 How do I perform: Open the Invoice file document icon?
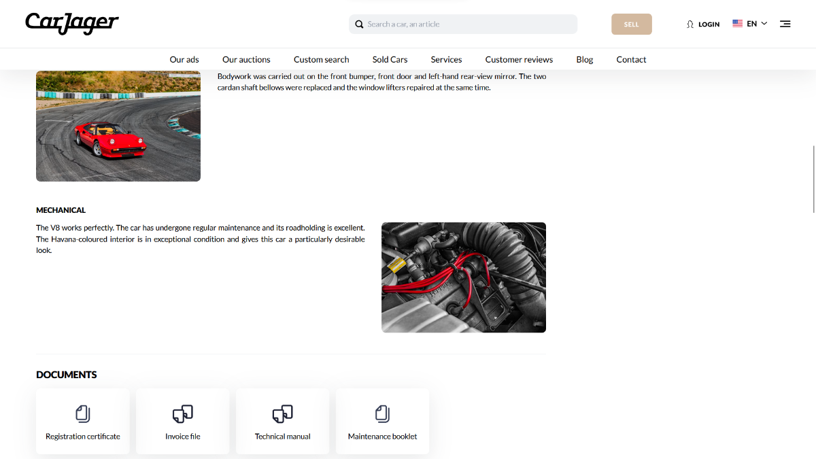tap(182, 413)
